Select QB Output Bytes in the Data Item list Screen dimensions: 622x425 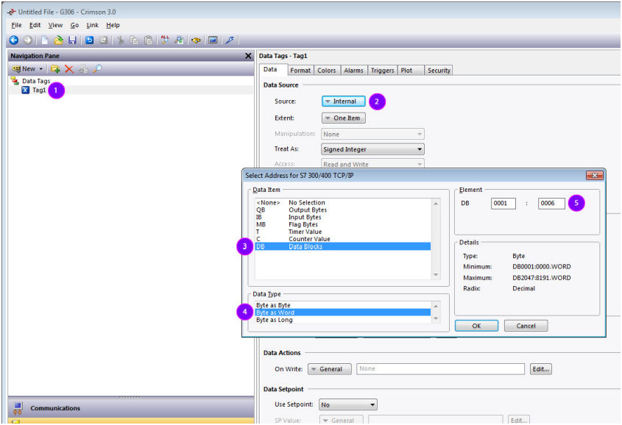click(343, 210)
